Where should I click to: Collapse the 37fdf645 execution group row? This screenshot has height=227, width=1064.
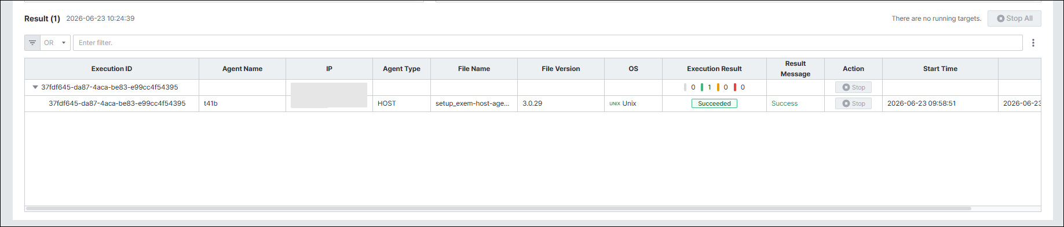point(35,87)
